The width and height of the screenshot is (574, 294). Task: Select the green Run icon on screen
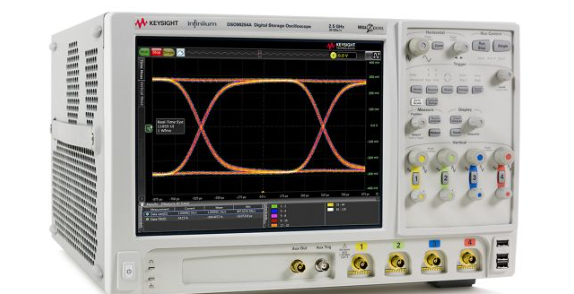coord(144,52)
